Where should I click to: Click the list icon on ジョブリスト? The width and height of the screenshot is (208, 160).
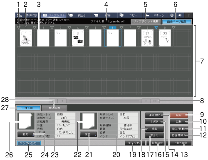45,15
